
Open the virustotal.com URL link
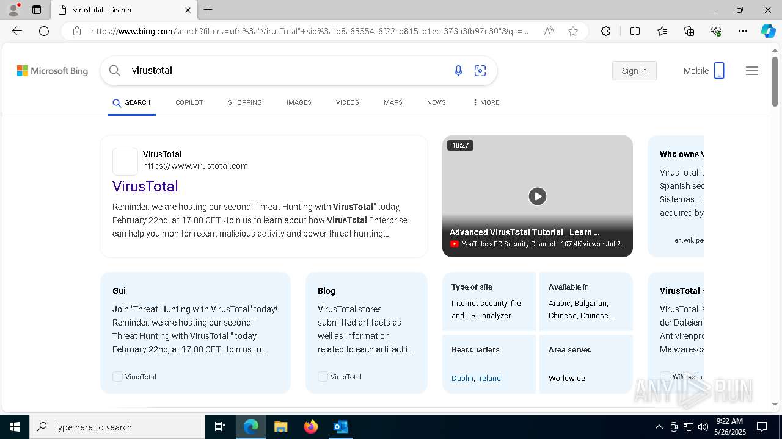(x=195, y=166)
